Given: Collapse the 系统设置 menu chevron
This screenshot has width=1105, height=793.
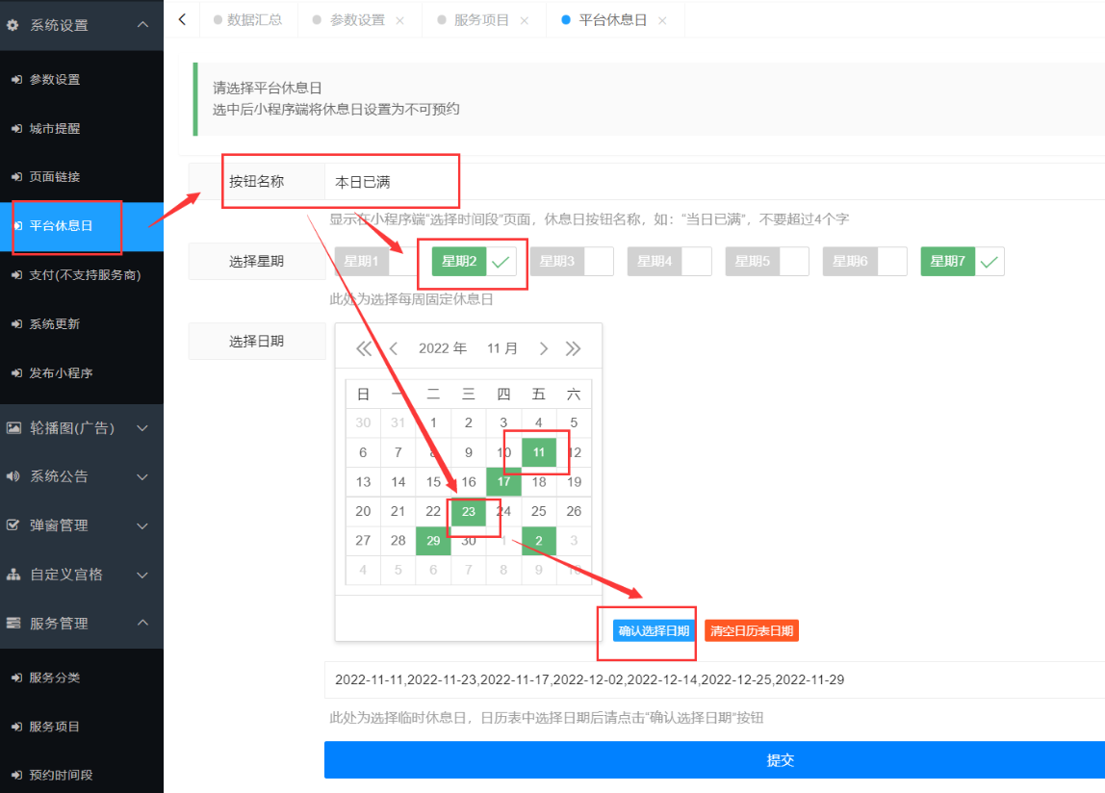Looking at the screenshot, I should [142, 25].
